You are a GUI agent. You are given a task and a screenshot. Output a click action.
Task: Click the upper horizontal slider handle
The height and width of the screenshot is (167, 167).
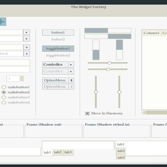coord(109,63)
